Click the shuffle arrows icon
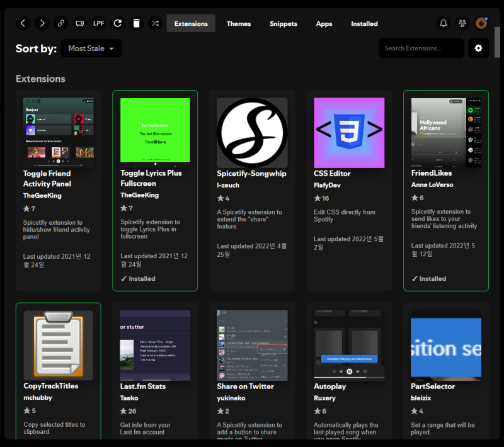 coord(155,23)
